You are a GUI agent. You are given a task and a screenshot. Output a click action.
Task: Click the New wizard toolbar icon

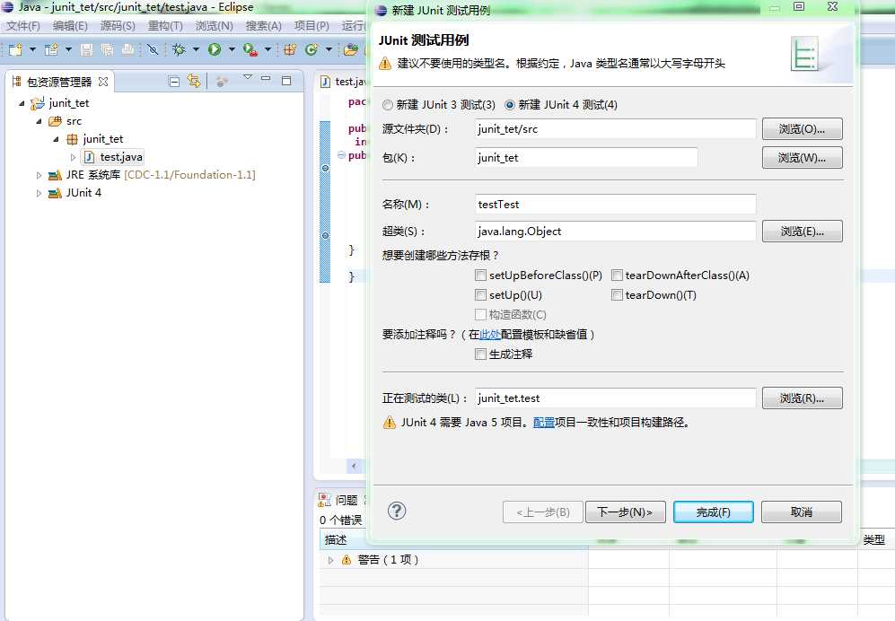click(x=15, y=49)
